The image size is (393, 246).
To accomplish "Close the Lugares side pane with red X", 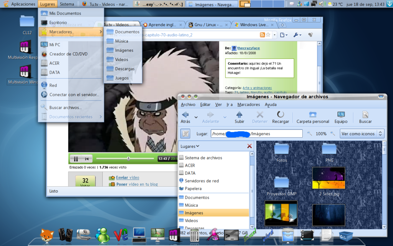I will 249,146.
